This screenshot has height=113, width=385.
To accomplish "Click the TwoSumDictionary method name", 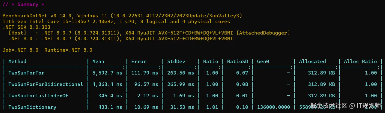I will 32,107.
